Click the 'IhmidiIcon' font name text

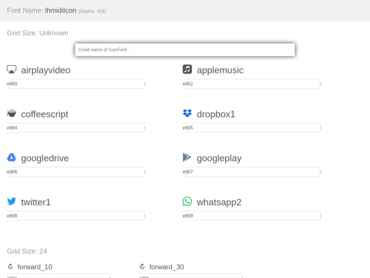click(60, 10)
